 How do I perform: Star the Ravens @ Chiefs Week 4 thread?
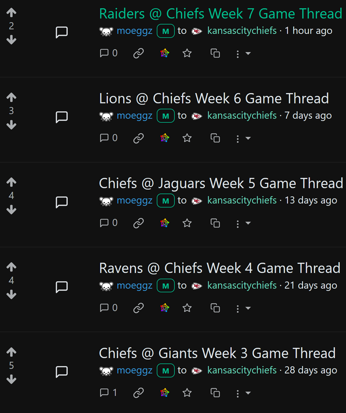(x=187, y=308)
